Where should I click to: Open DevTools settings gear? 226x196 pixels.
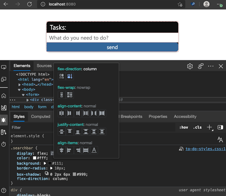[190, 66]
